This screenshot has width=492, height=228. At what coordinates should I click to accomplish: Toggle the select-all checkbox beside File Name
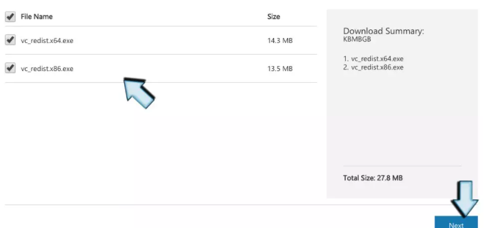click(x=10, y=17)
